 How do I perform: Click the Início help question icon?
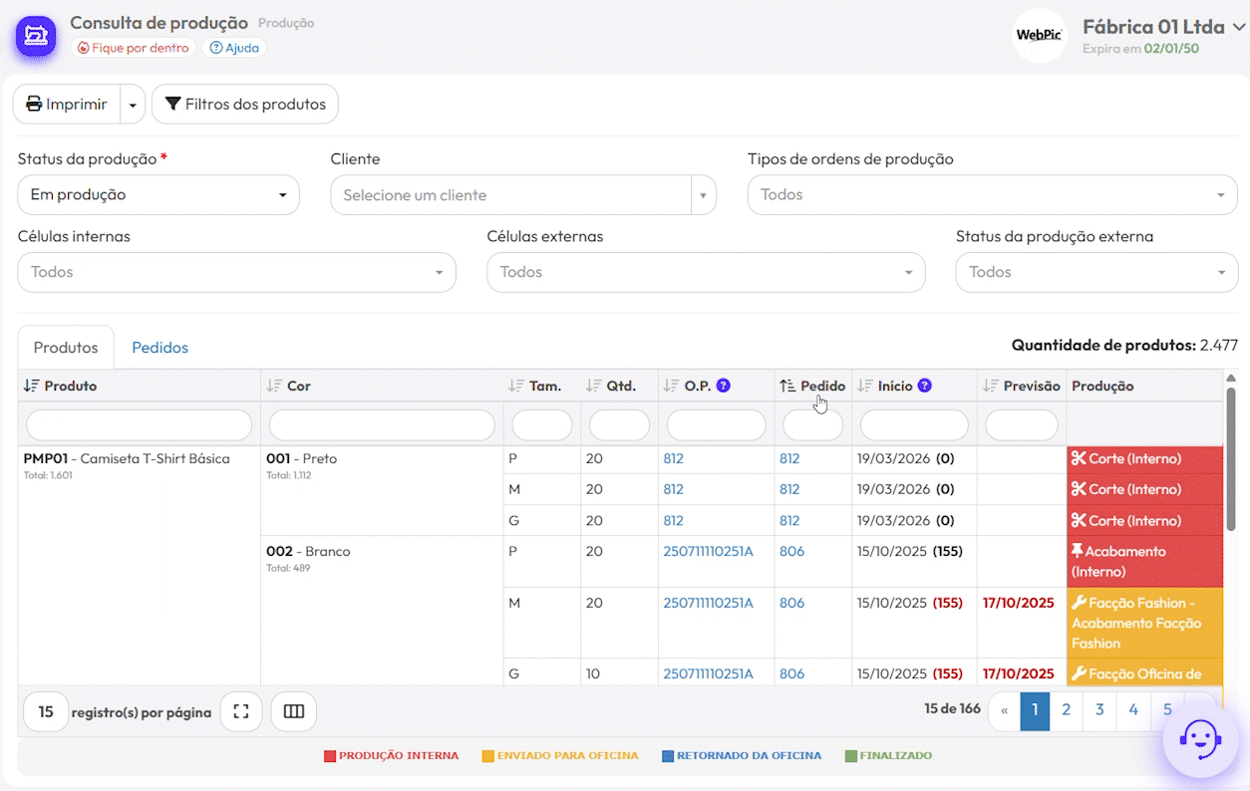point(924,386)
